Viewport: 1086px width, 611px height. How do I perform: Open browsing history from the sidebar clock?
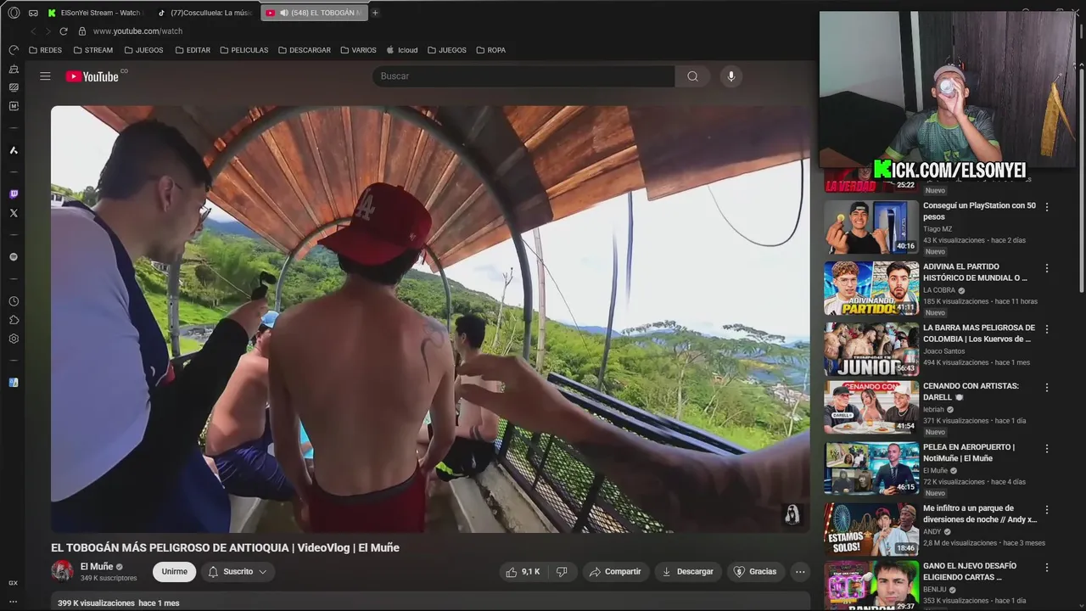(14, 301)
